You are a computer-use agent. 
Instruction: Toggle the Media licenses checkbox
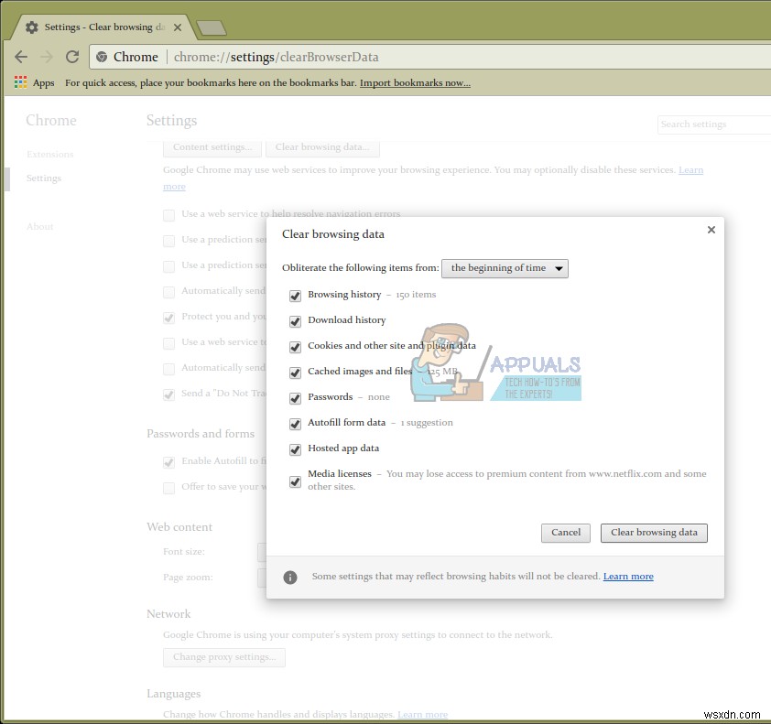point(295,481)
